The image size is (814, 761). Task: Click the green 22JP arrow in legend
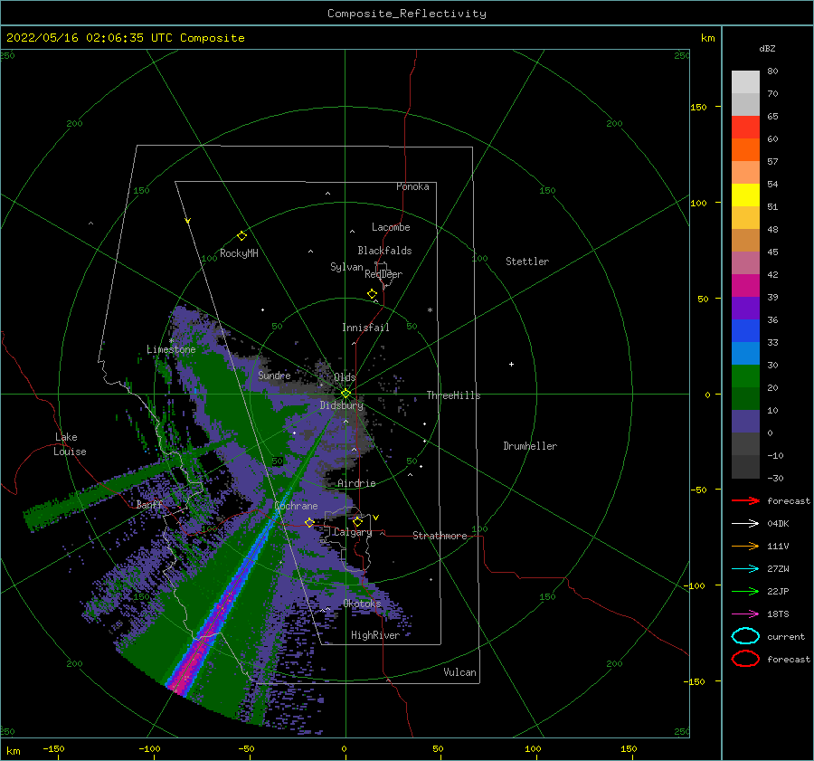tap(745, 591)
